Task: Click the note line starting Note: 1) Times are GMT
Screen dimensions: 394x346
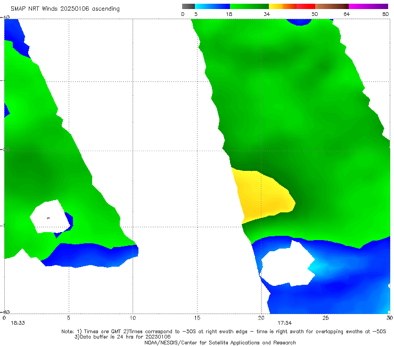Action: [x=224, y=332]
